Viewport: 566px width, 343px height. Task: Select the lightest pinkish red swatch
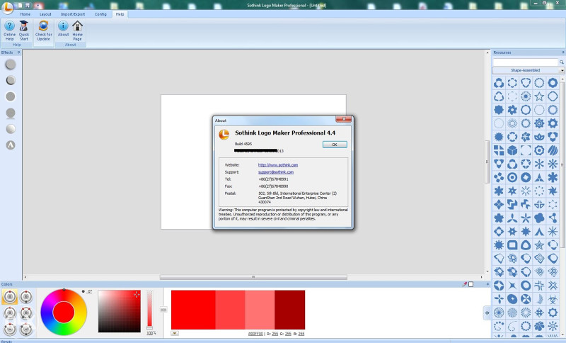[260, 310]
